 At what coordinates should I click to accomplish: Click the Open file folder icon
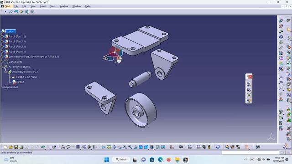pyautogui.click(x=10, y=147)
